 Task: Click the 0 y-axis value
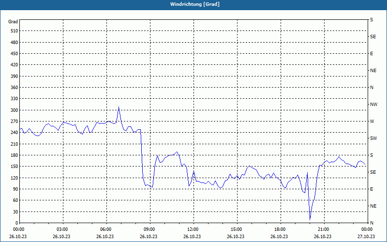point(16,223)
